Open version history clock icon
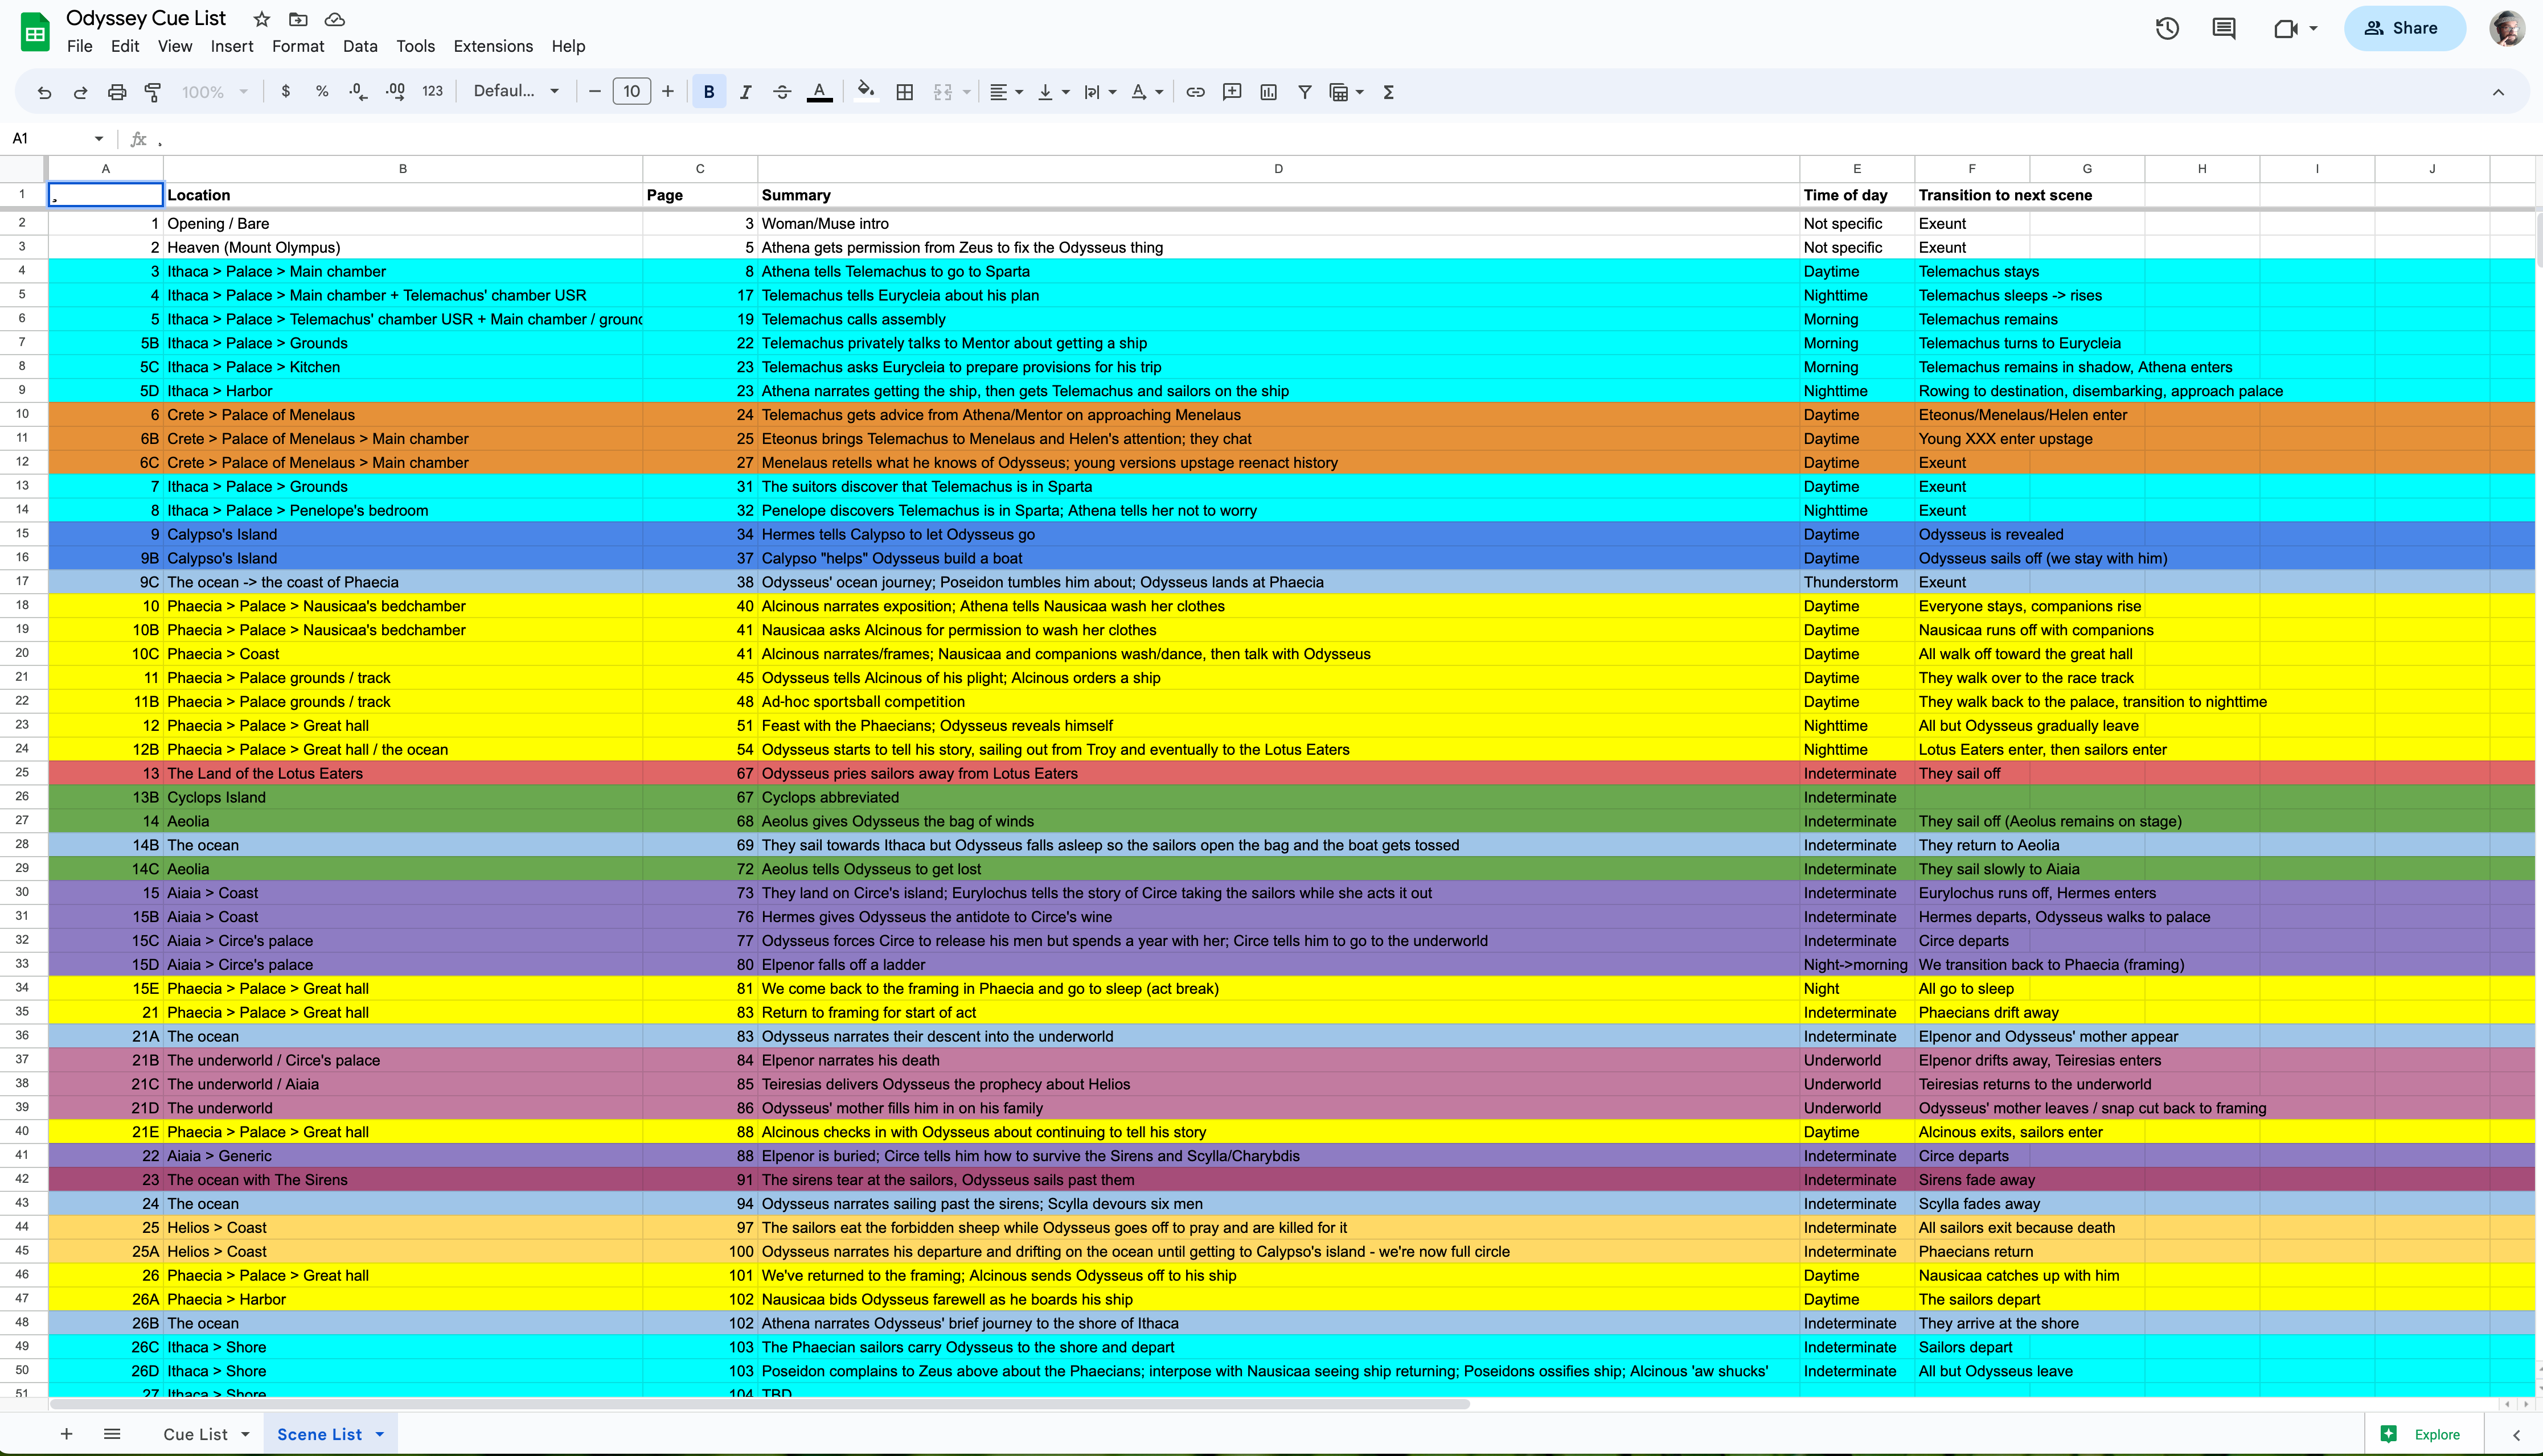The height and width of the screenshot is (1456, 2543). point(2167,29)
